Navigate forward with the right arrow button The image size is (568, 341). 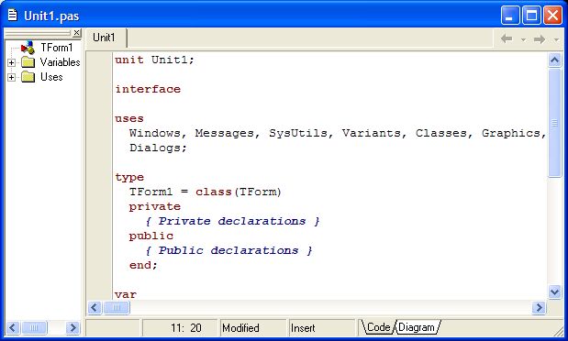540,38
